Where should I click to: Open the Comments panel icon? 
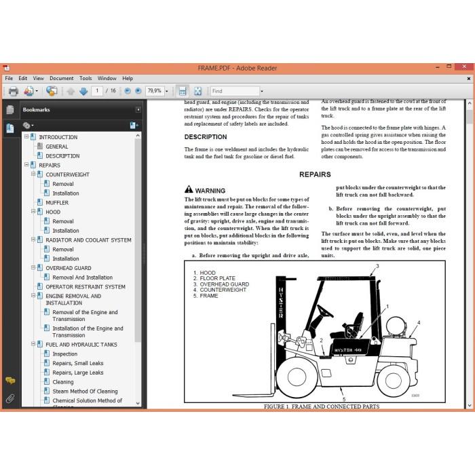pyautogui.click(x=10, y=381)
